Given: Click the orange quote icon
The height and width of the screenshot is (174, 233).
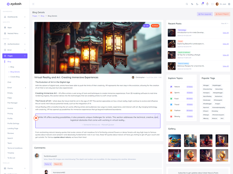Looking at the screenshot, I should [36, 118].
